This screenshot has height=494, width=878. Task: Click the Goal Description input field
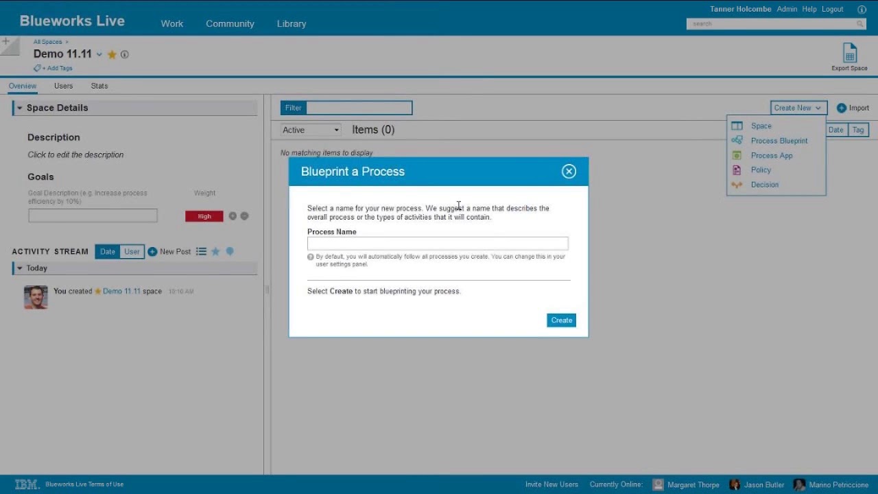click(x=93, y=216)
